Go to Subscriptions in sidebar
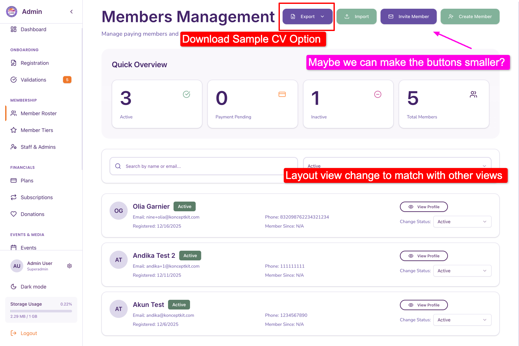Image resolution: width=519 pixels, height=346 pixels. point(37,197)
